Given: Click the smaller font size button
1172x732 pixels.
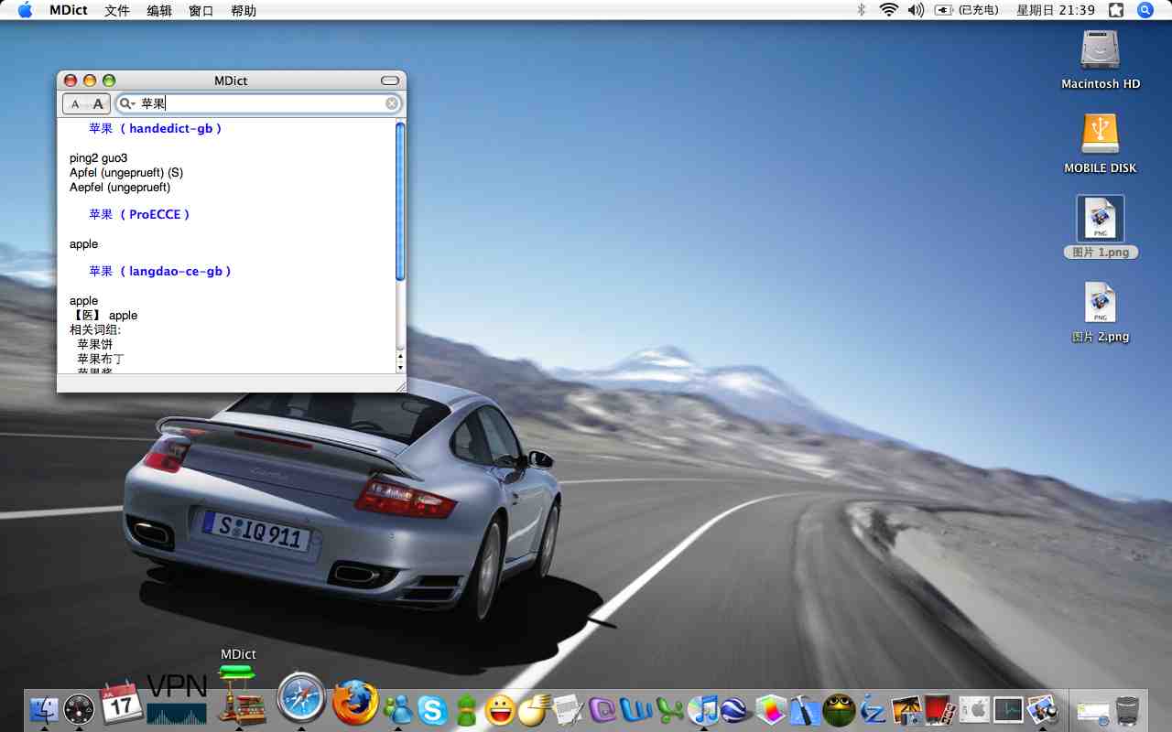Looking at the screenshot, I should coord(75,104).
